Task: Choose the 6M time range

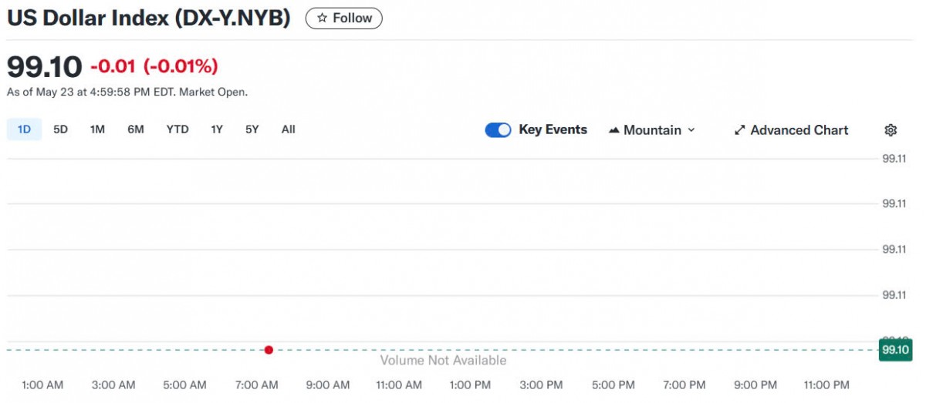Action: (x=136, y=129)
